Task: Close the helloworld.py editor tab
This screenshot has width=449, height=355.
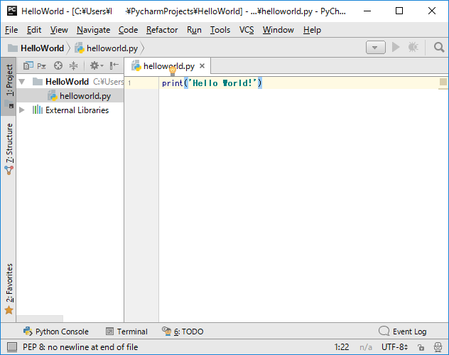Action: [202, 66]
